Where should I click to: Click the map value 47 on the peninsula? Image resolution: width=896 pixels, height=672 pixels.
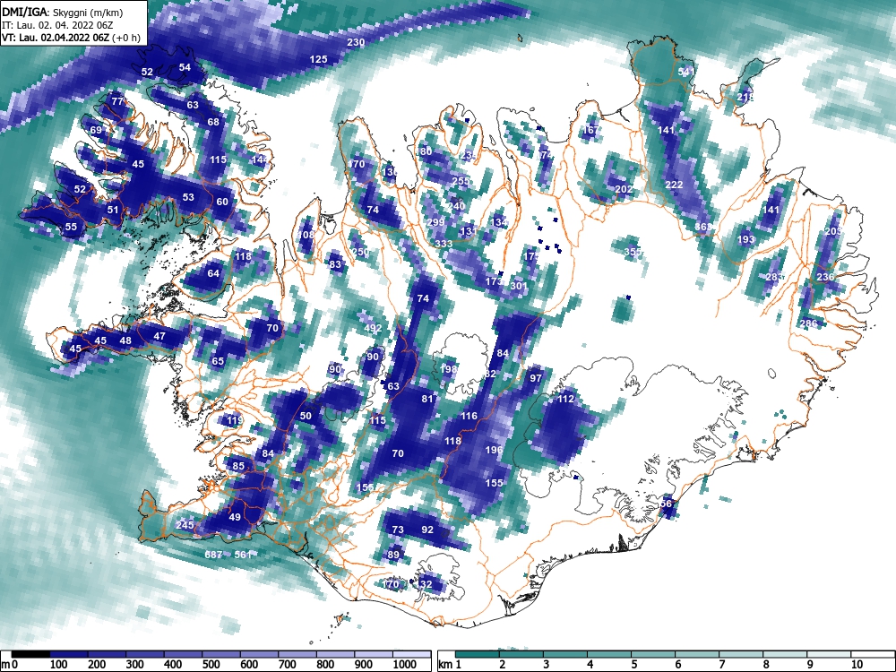(159, 336)
